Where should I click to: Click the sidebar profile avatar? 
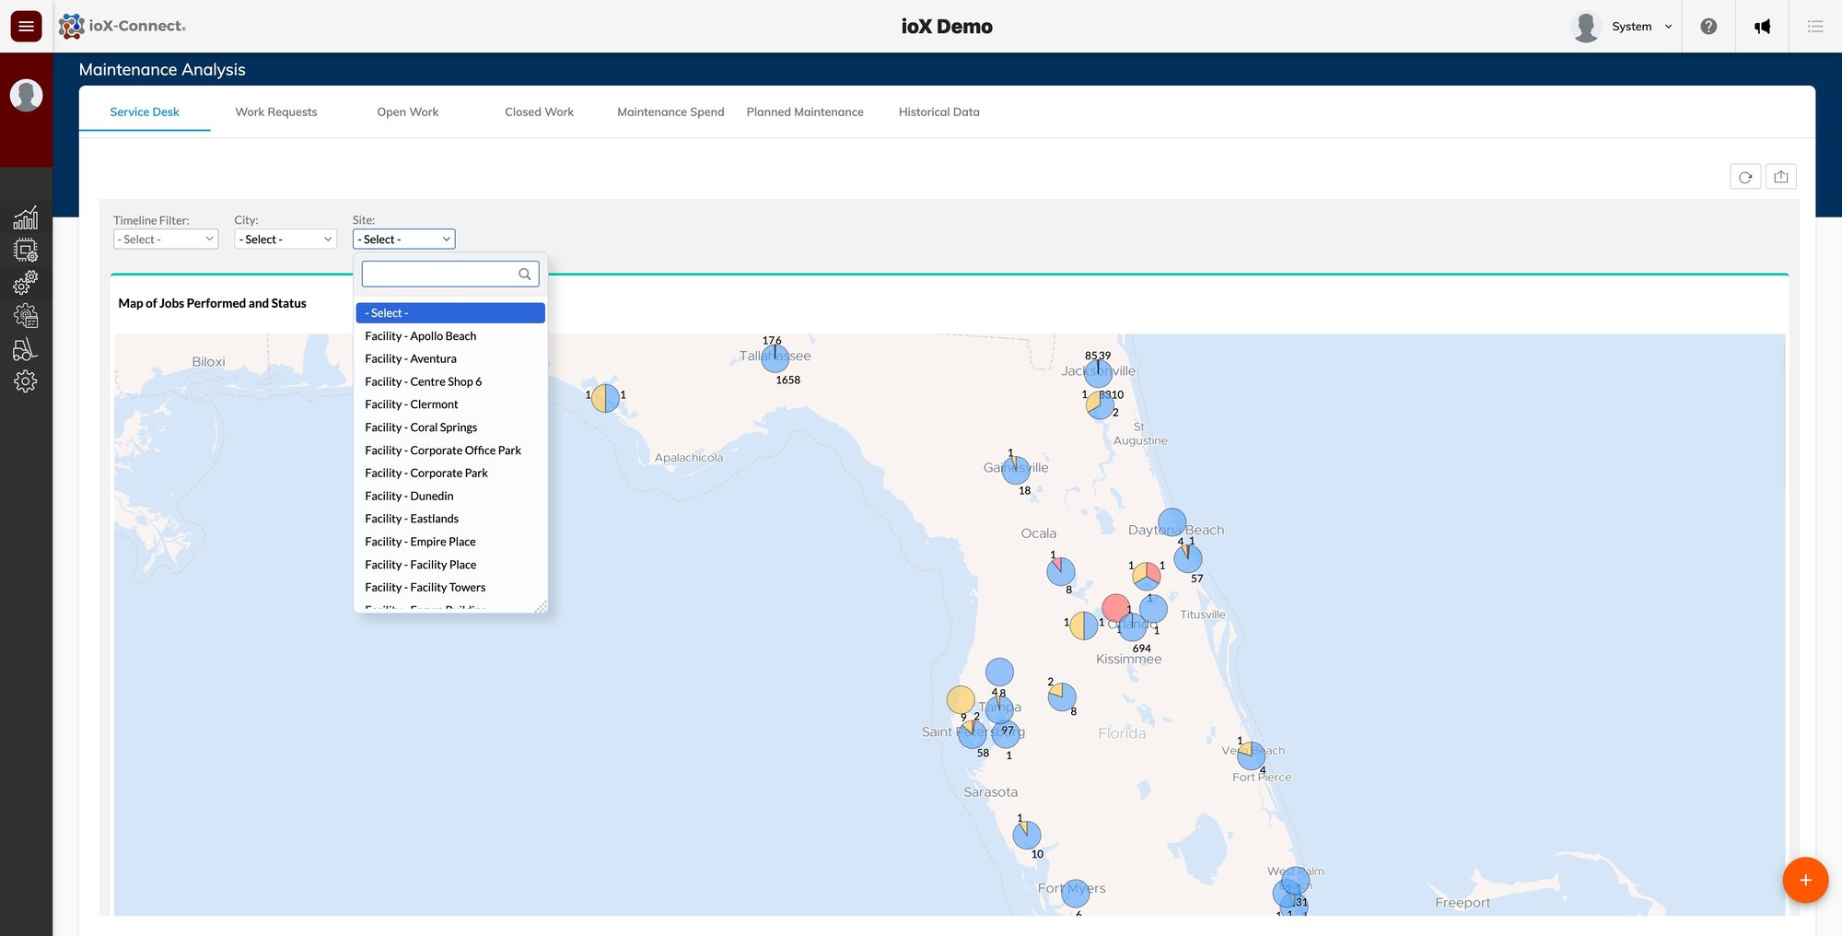coord(26,95)
